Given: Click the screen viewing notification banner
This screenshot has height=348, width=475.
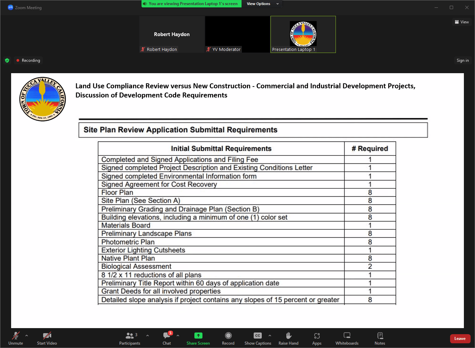Looking at the screenshot, I should pyautogui.click(x=191, y=4).
